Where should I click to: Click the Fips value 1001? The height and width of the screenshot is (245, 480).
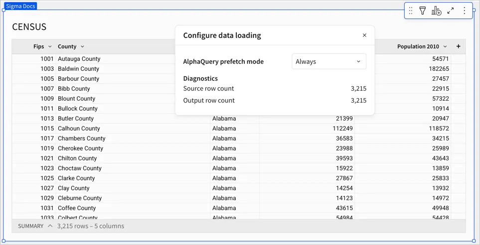coord(47,59)
